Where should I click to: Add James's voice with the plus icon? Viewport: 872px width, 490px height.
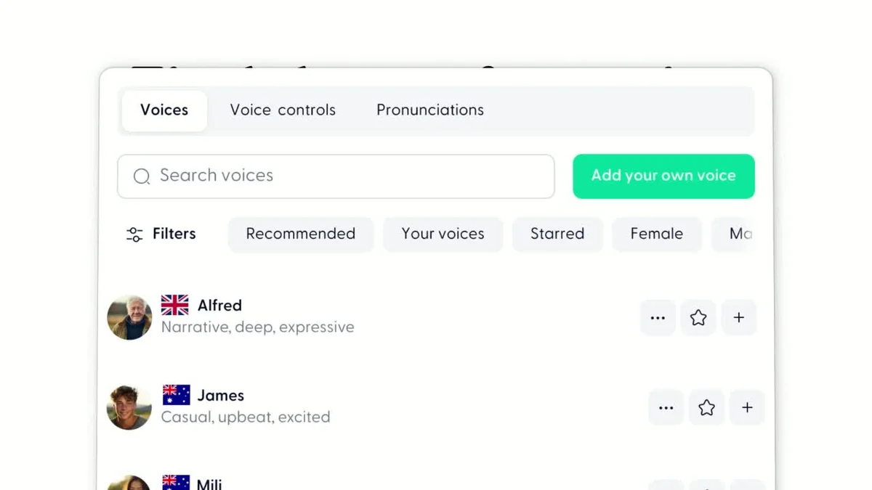click(x=747, y=407)
